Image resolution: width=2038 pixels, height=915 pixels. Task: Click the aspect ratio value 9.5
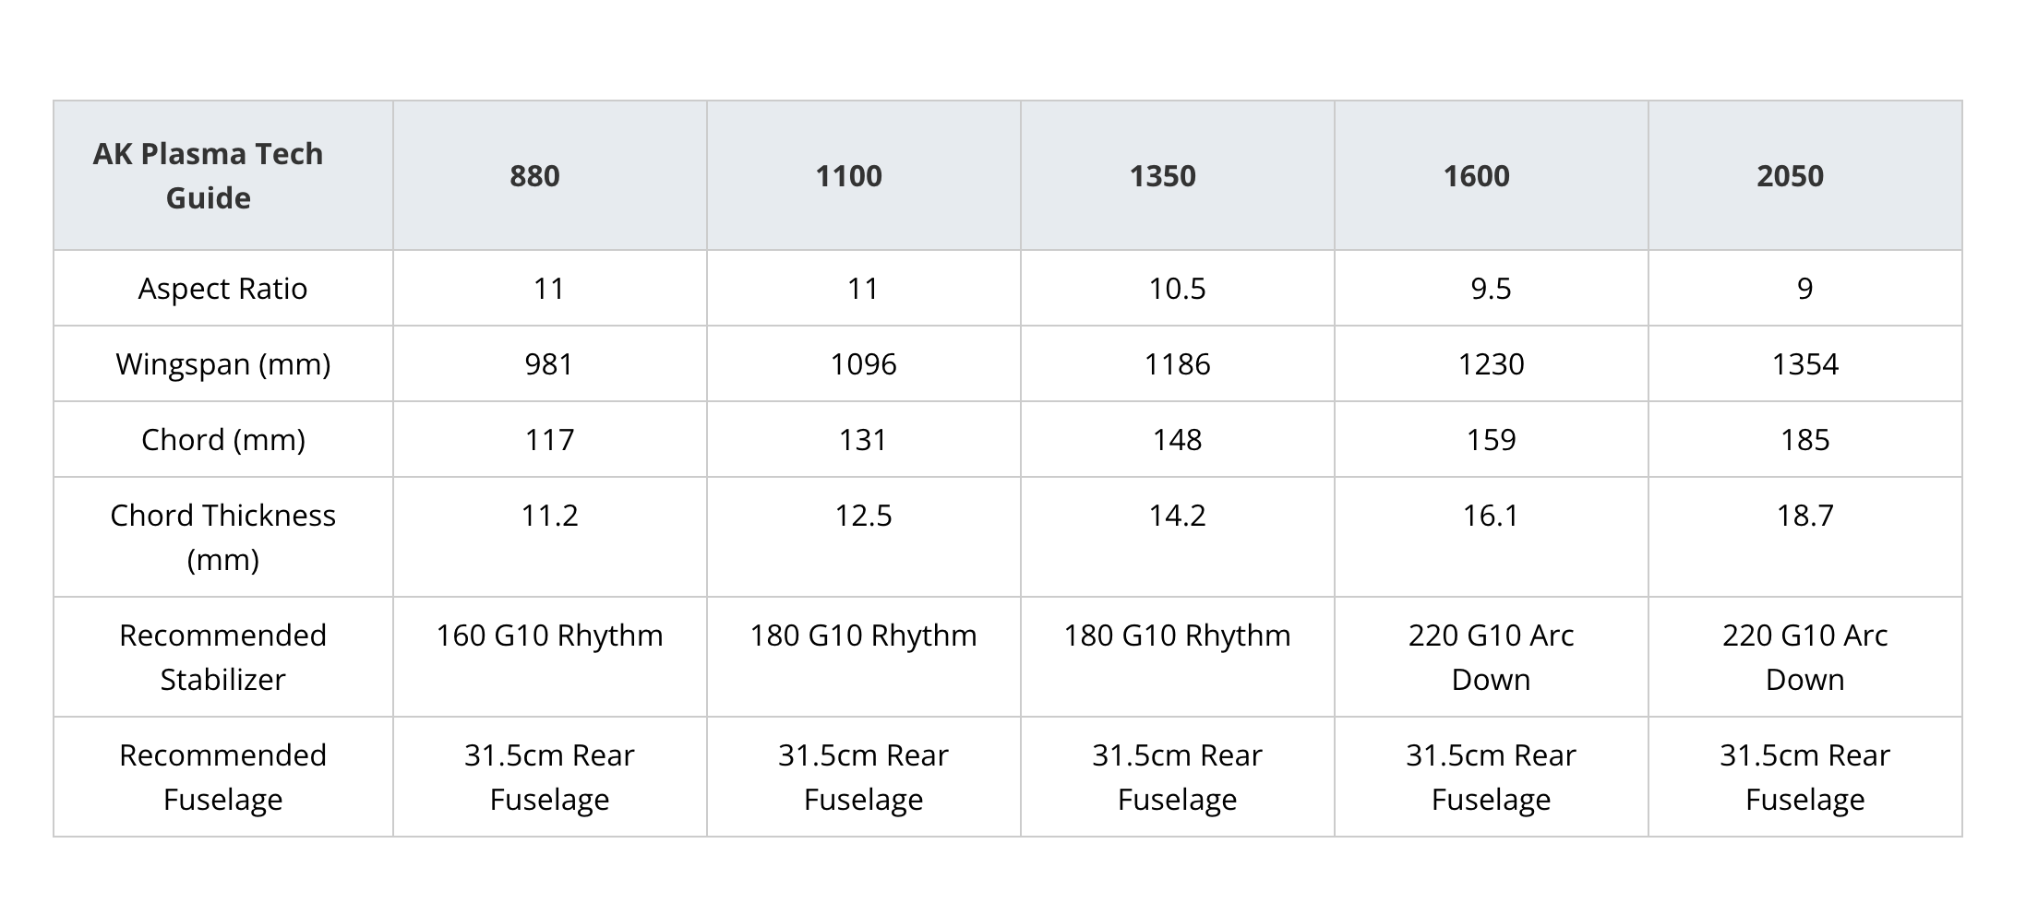(x=1491, y=289)
